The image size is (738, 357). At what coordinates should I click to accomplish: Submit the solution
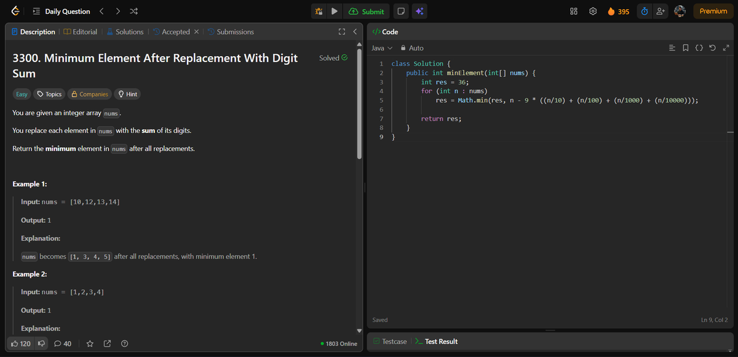pos(367,11)
